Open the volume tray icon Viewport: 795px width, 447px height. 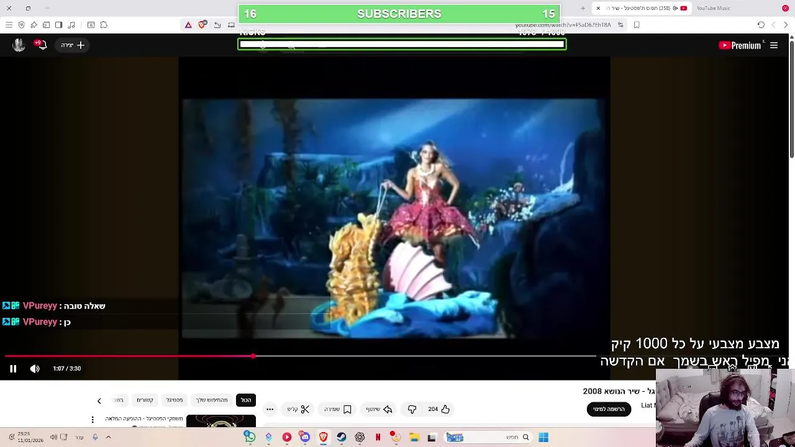click(53, 438)
